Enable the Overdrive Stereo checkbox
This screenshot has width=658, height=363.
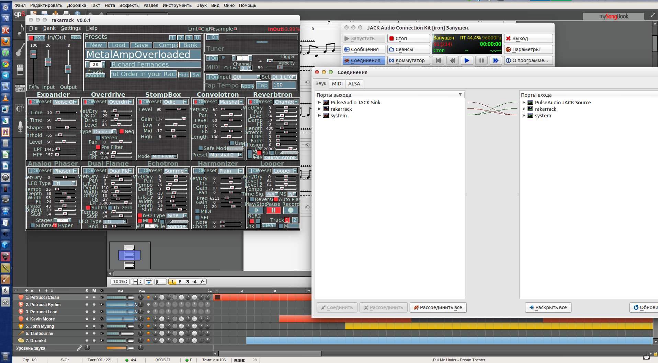(x=98, y=138)
